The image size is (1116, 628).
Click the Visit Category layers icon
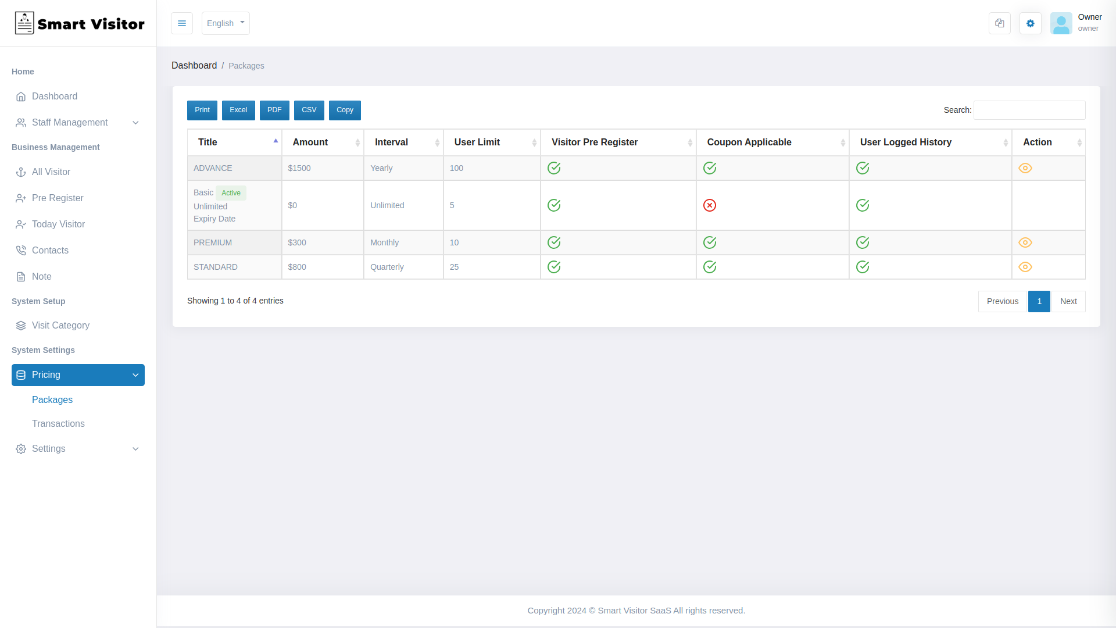(21, 326)
